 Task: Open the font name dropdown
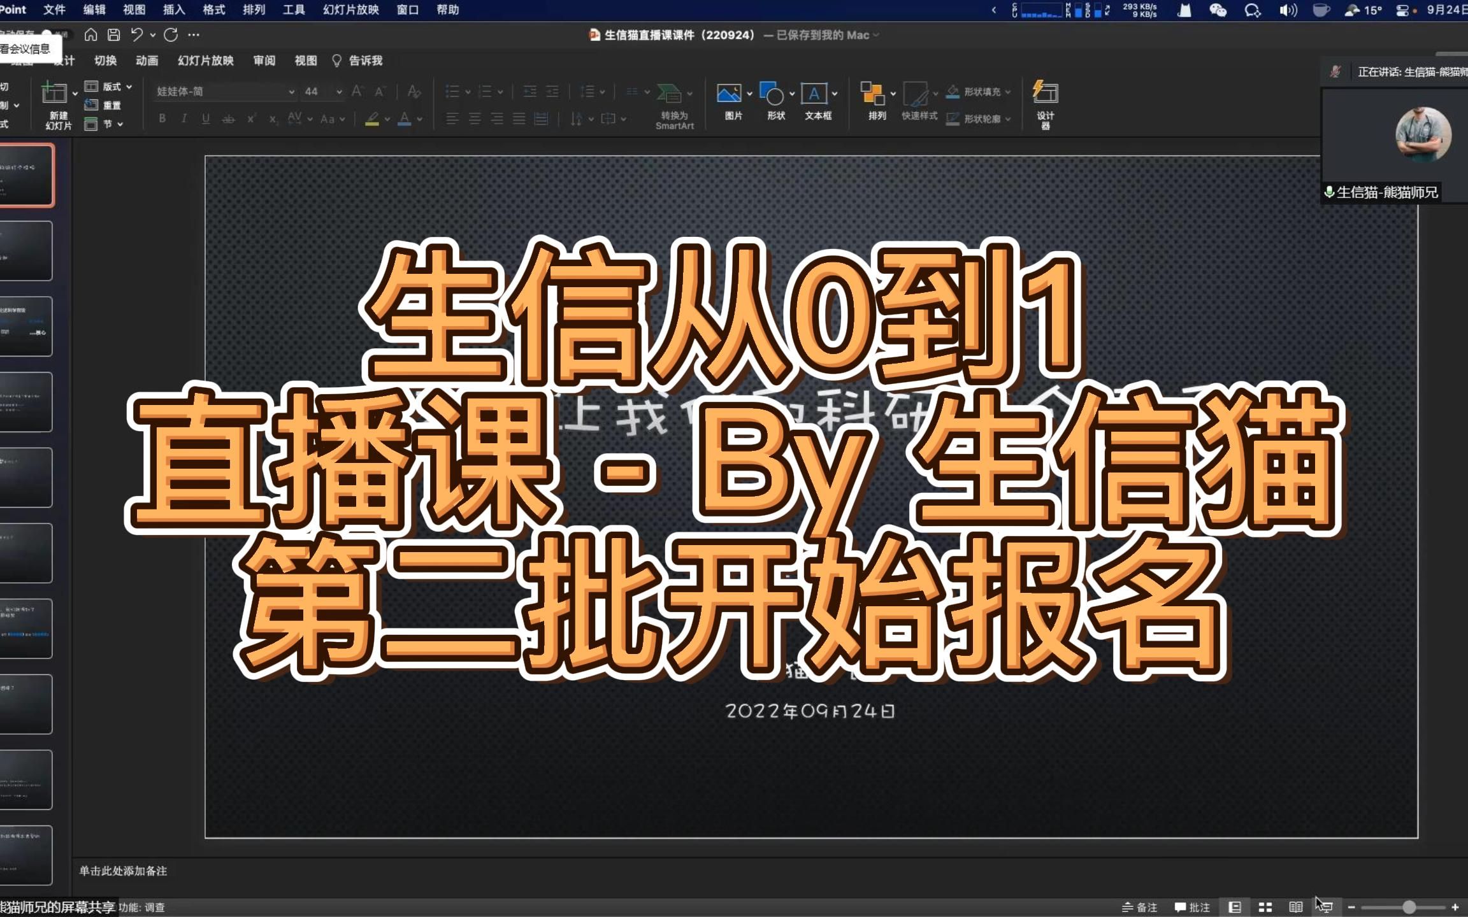(291, 92)
